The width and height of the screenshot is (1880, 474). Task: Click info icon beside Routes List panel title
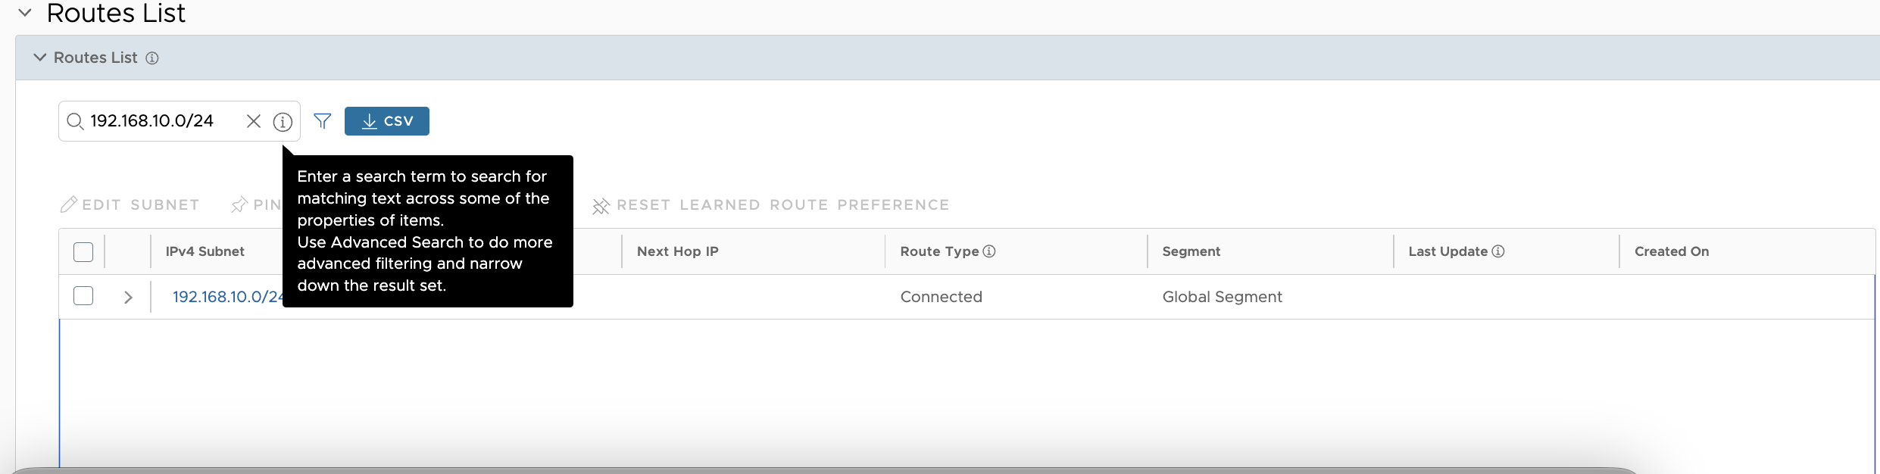(152, 58)
